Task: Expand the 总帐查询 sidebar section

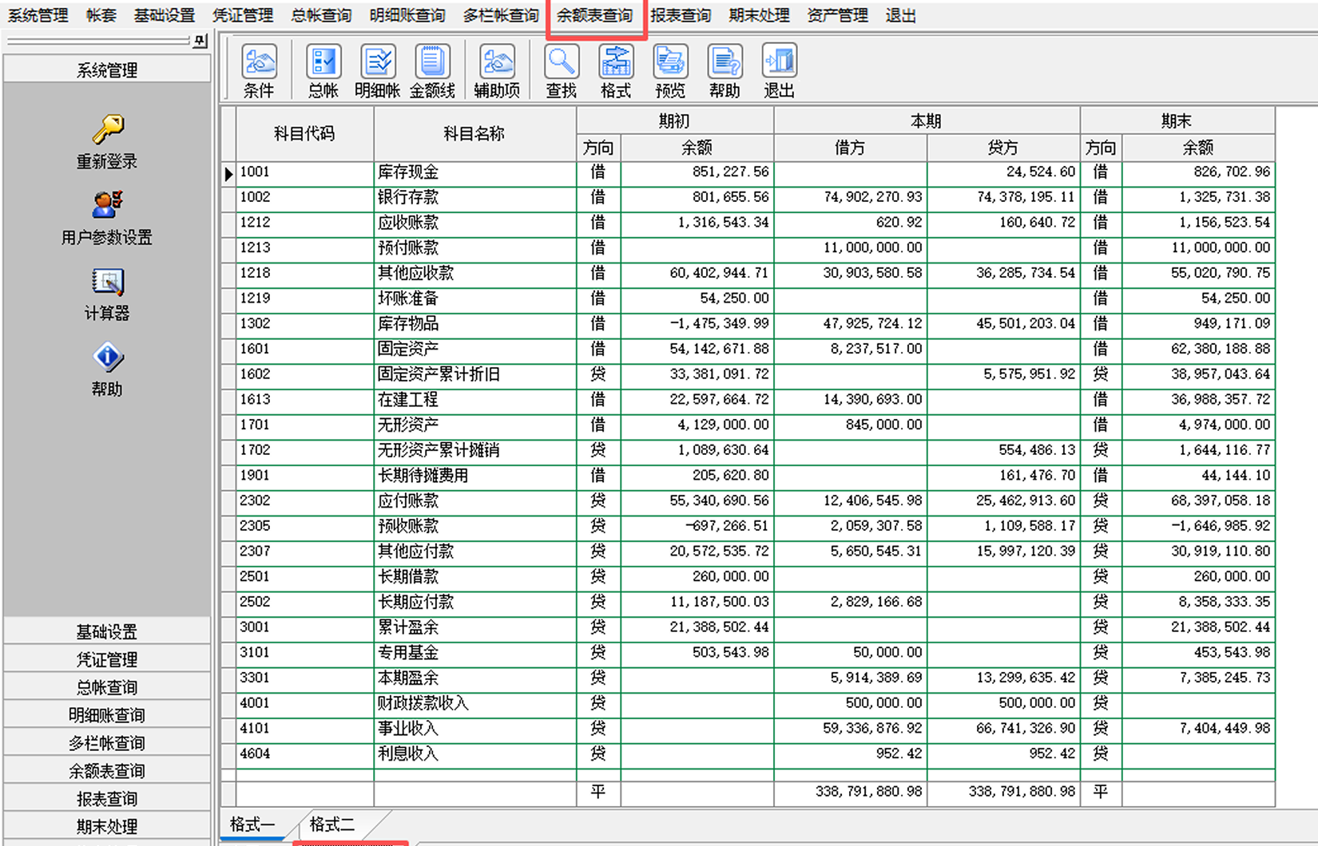Action: (x=107, y=688)
